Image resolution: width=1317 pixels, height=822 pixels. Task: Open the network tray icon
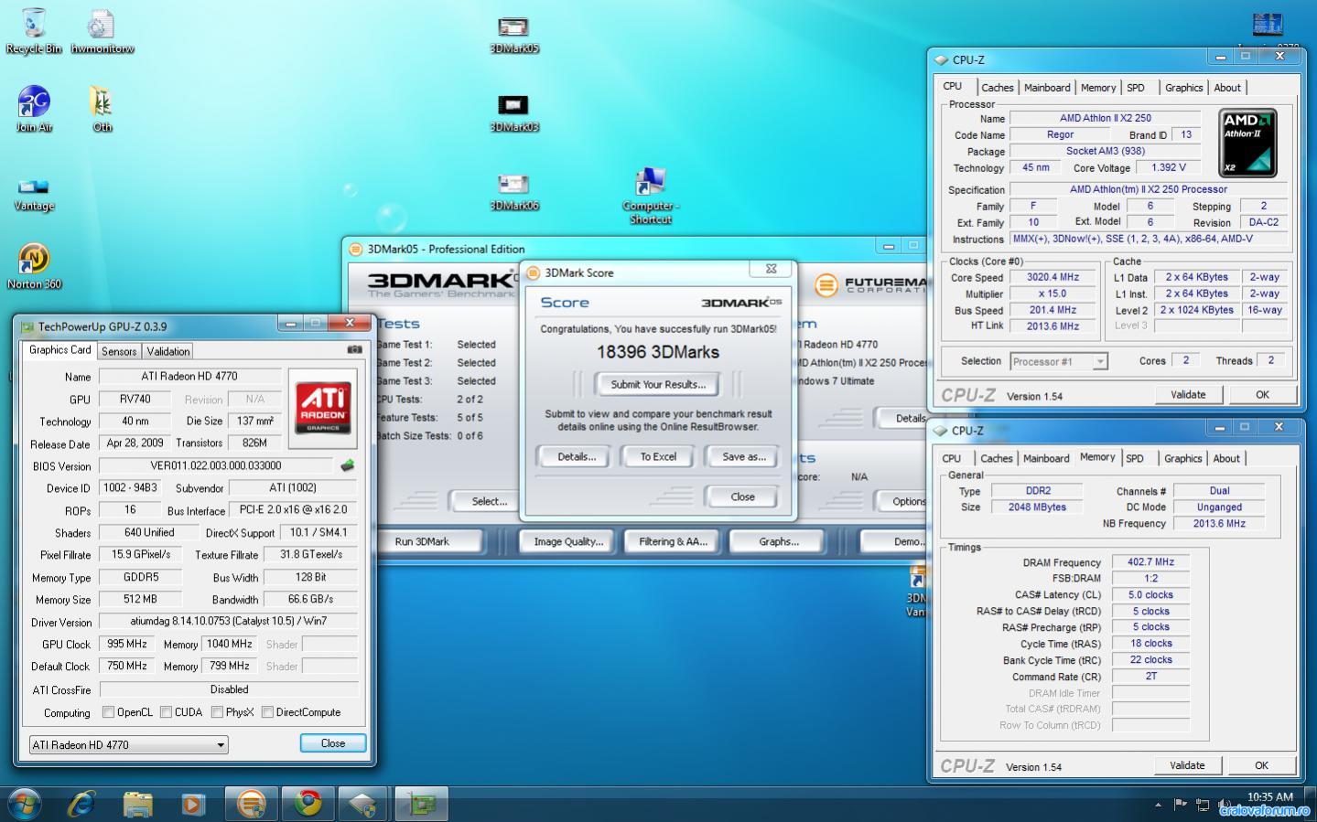(1203, 805)
